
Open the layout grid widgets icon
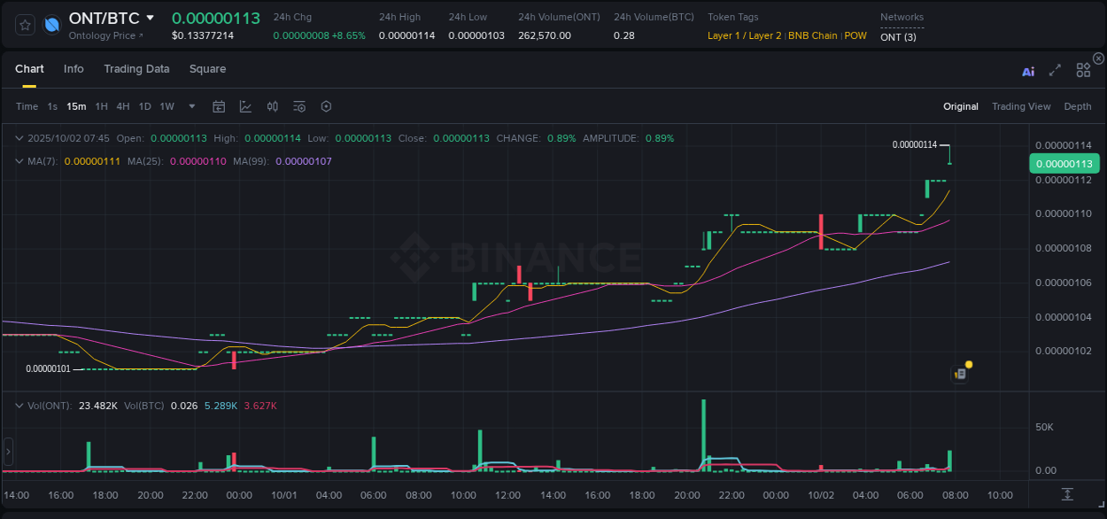pos(1083,70)
